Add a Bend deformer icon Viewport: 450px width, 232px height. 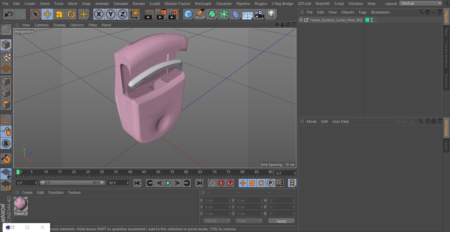pos(236,14)
